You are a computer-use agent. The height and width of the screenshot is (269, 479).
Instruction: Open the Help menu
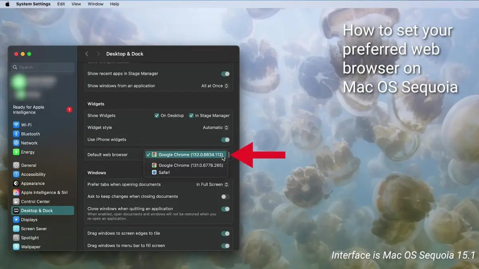point(115,4)
